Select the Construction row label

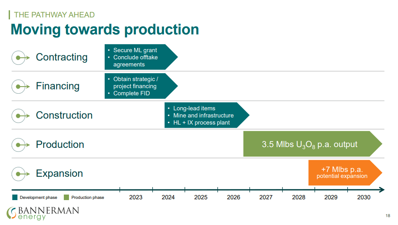(x=64, y=115)
